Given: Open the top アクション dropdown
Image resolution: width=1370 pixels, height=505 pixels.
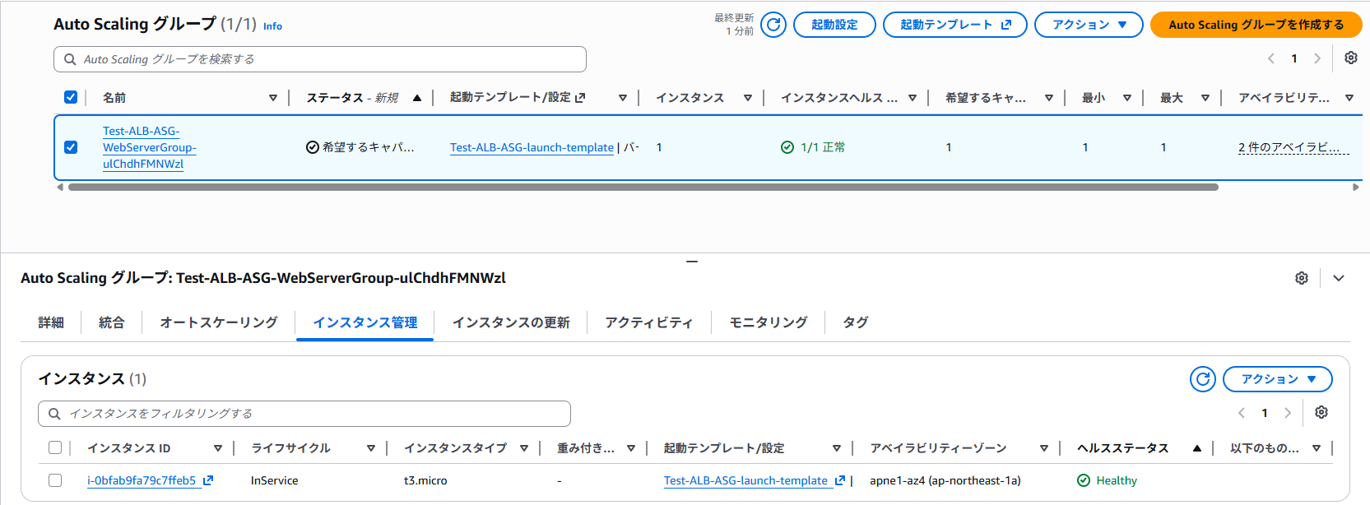Looking at the screenshot, I should coord(1089,25).
